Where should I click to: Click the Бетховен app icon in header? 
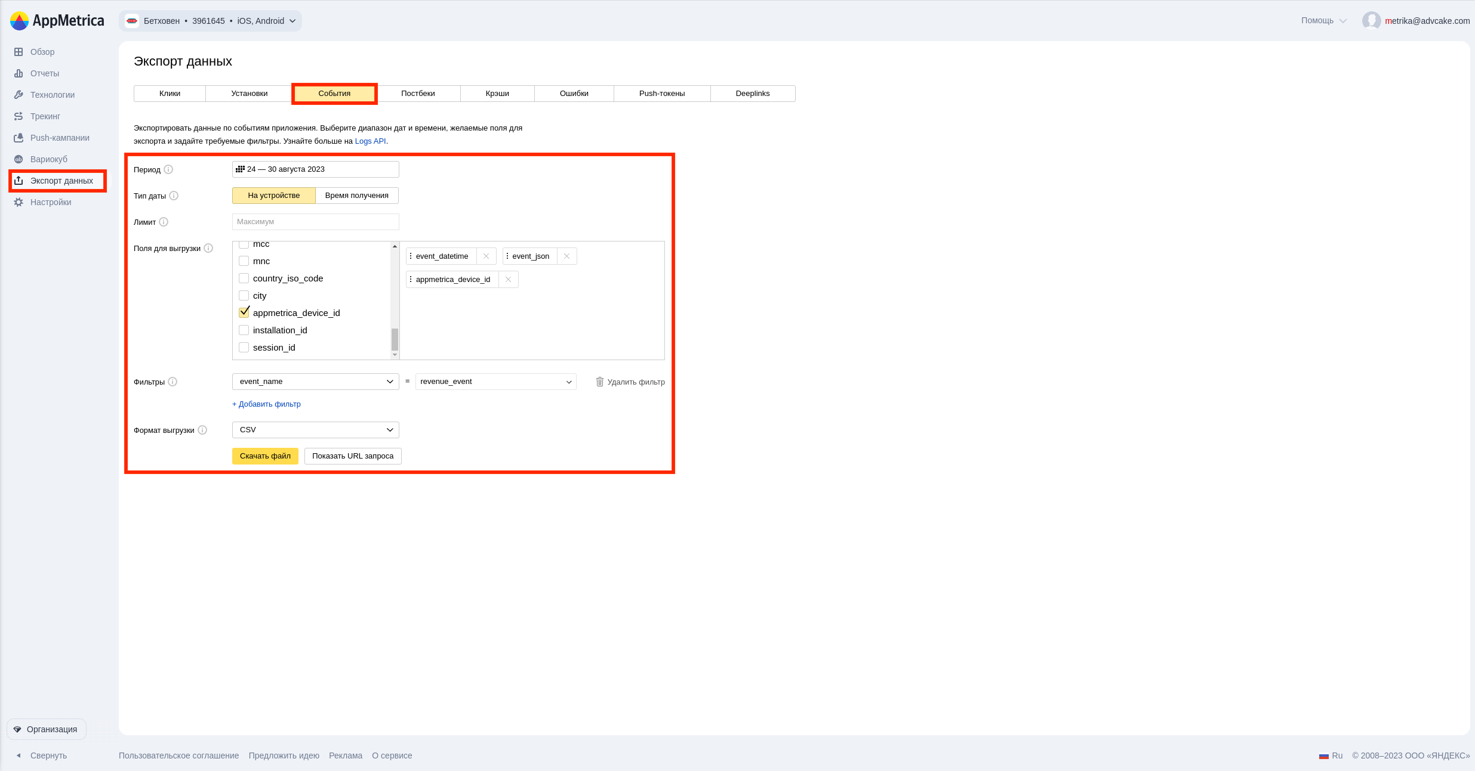coord(132,21)
